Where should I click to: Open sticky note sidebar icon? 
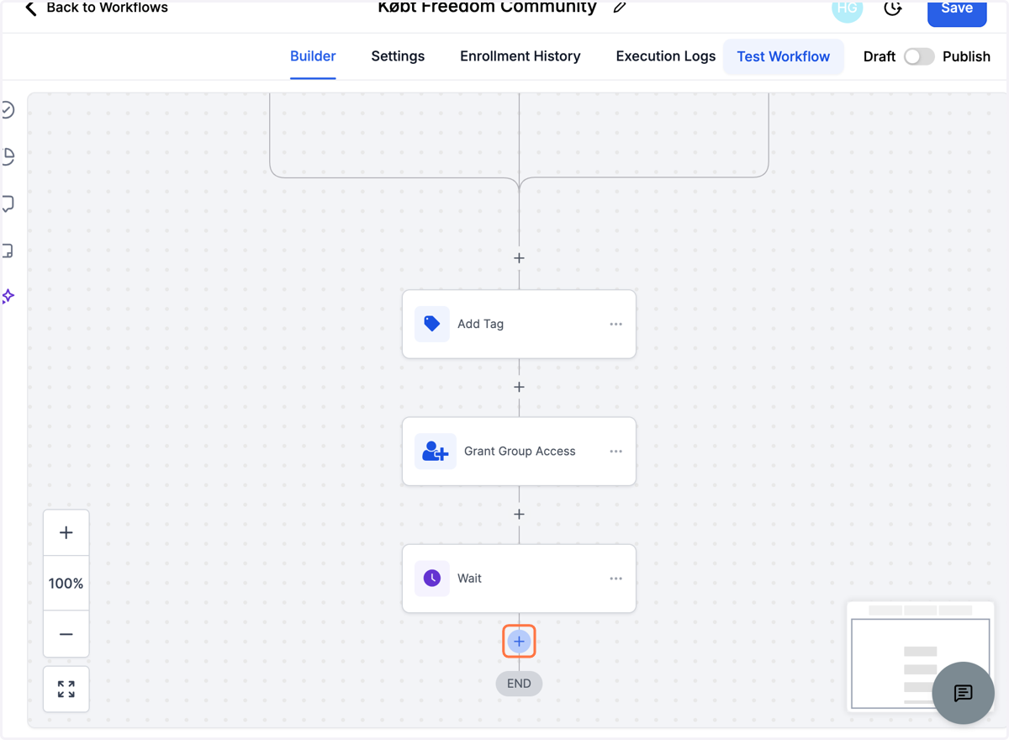[x=8, y=251]
